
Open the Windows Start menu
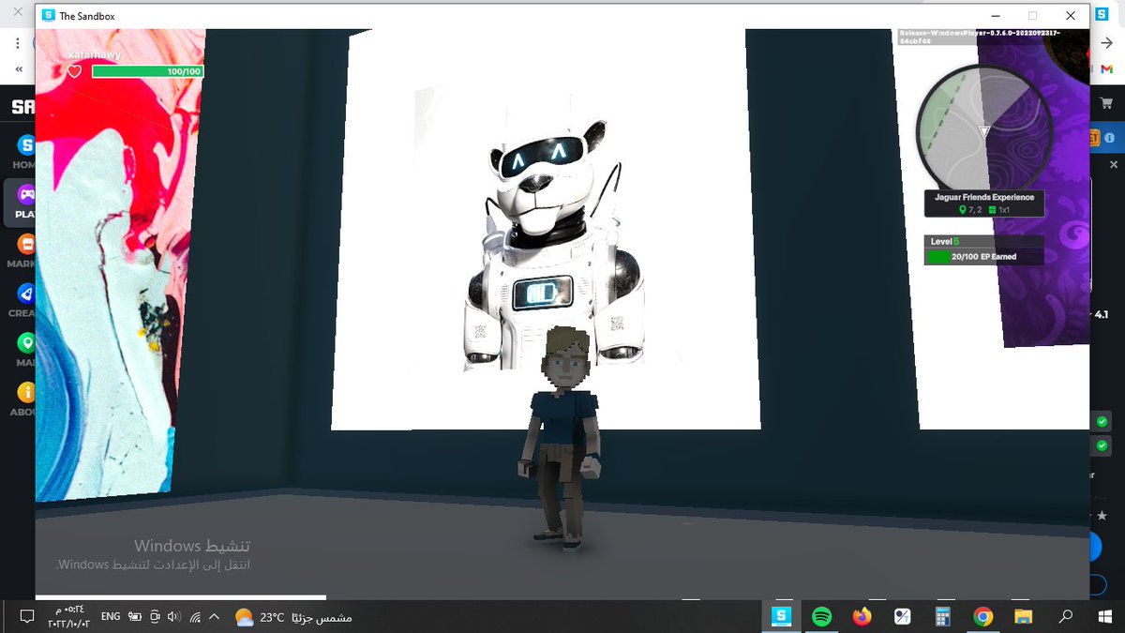click(1105, 616)
